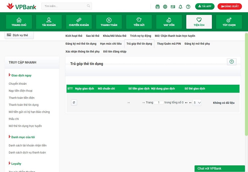Image resolution: width=248 pixels, height=172 pixels.
Task: Log out with Đăng xuất button
Action: pyautogui.click(x=230, y=6)
